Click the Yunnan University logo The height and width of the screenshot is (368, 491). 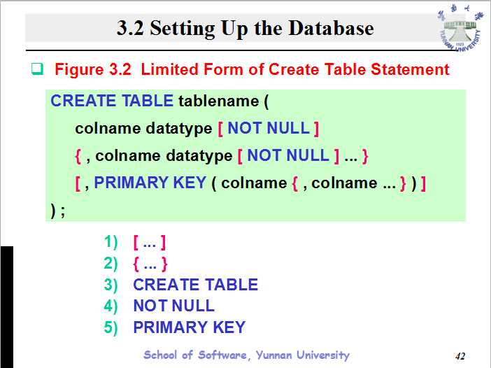[458, 31]
